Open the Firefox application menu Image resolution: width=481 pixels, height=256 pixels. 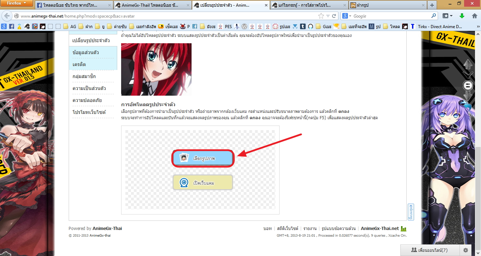(17, 3)
